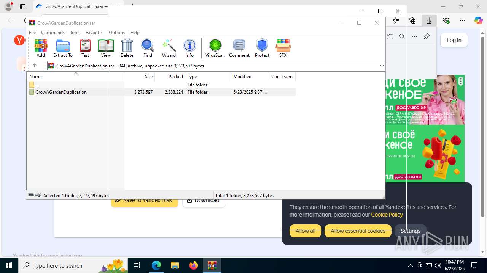Image resolution: width=487 pixels, height=273 pixels.
Task: Click the drive icon in WinRAR status bar
Action: click(x=31, y=195)
